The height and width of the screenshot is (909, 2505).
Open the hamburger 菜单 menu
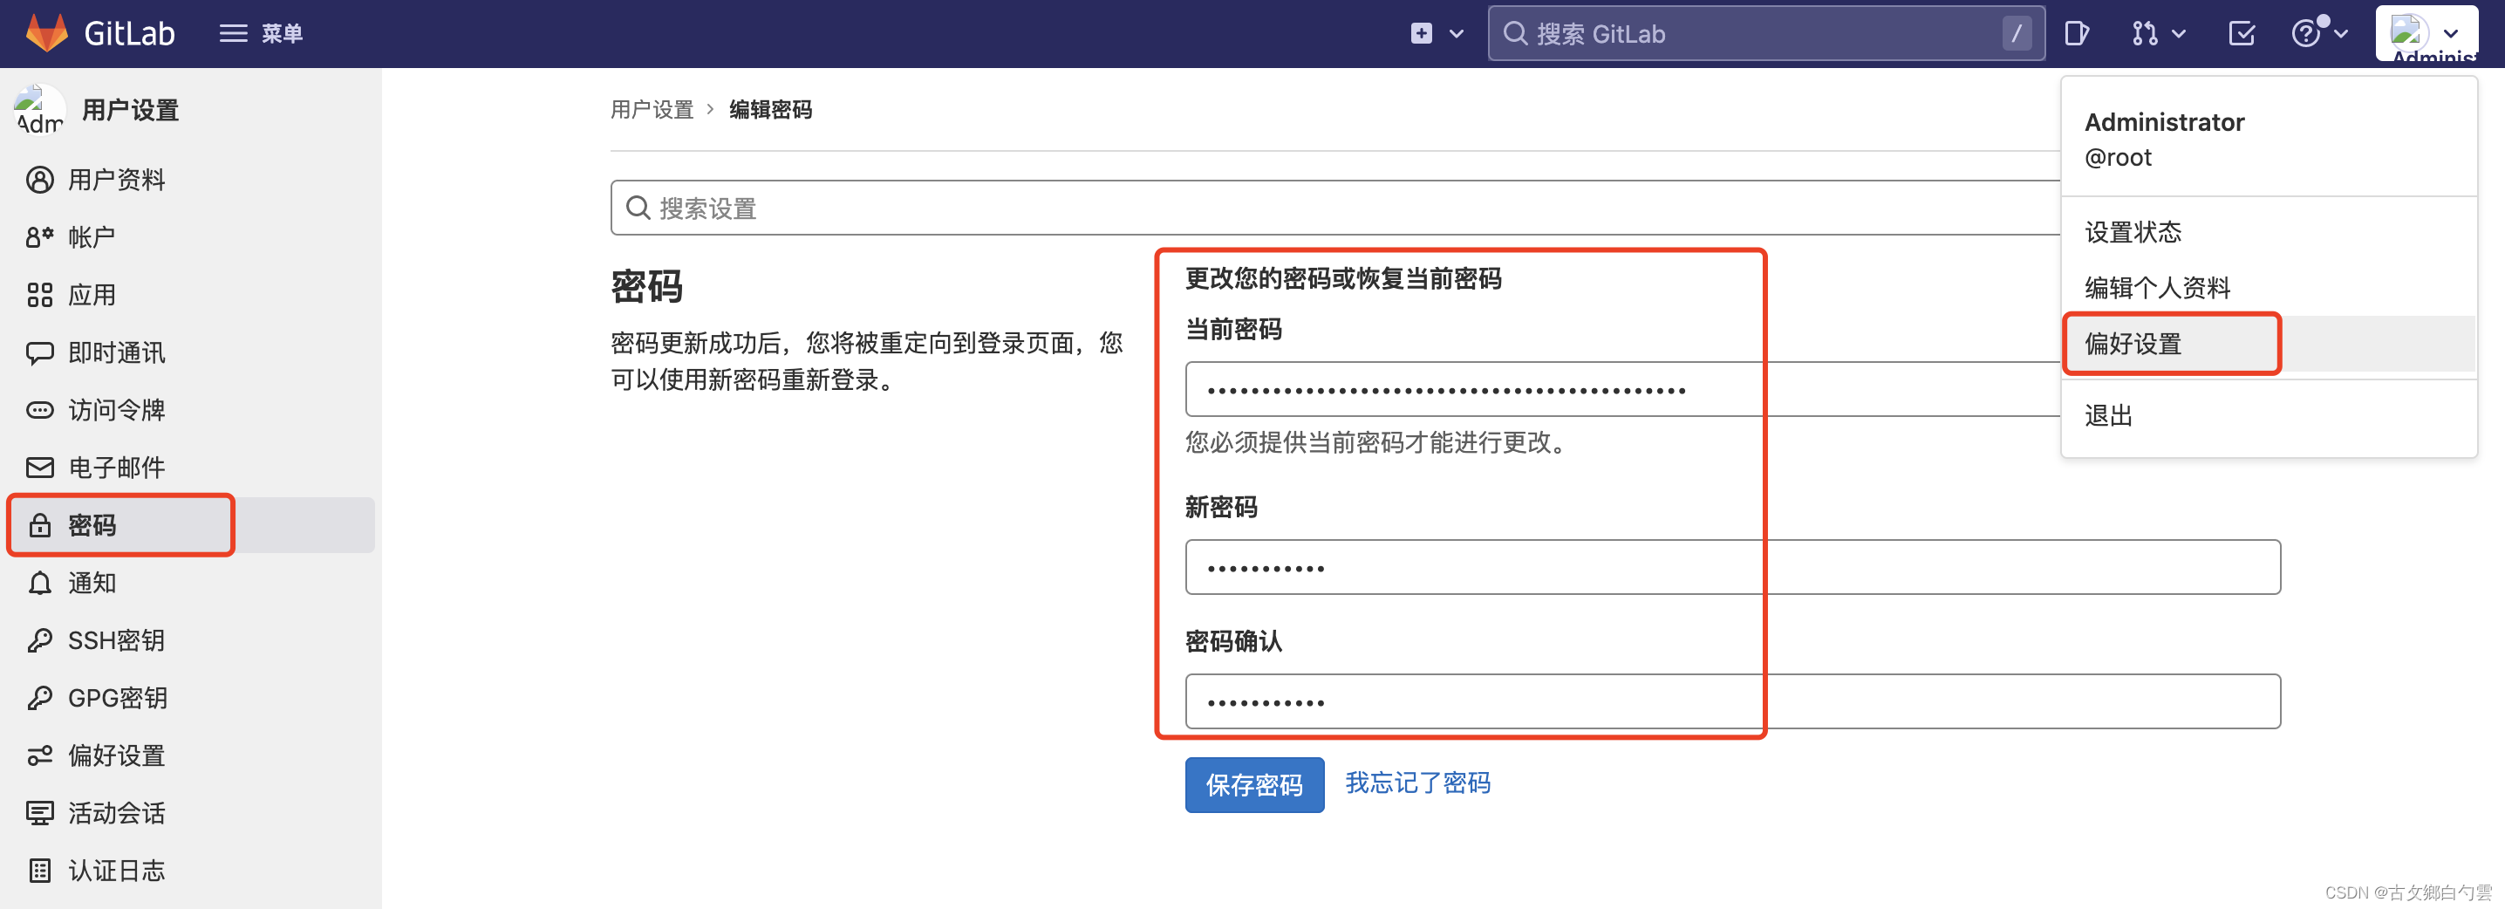click(x=261, y=34)
